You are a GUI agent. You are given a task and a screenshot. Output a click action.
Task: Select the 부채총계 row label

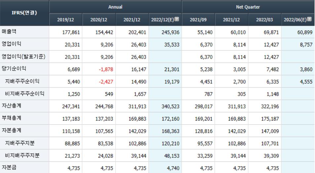pyautogui.click(x=12, y=118)
